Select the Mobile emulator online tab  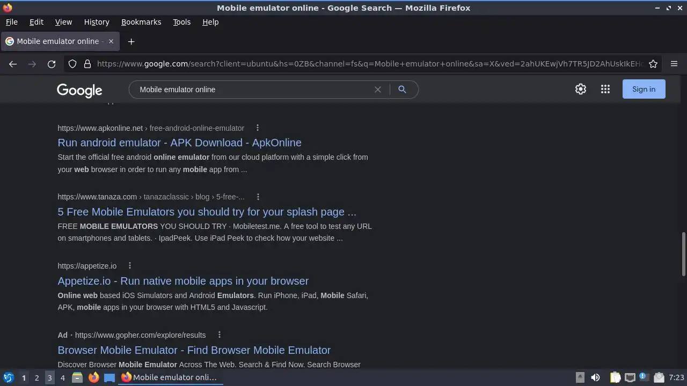59,41
